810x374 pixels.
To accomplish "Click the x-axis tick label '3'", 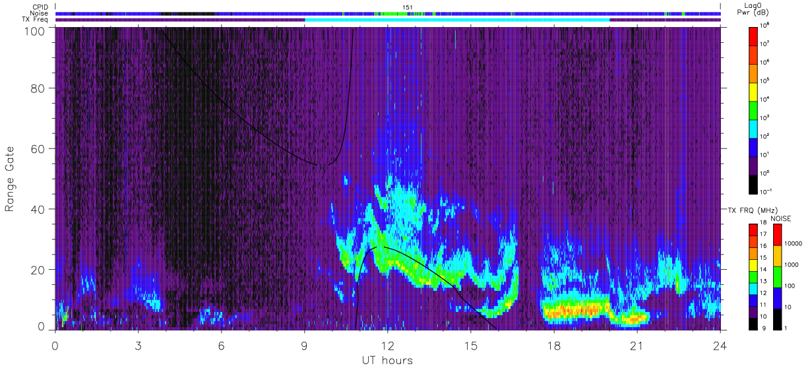I will click(139, 345).
